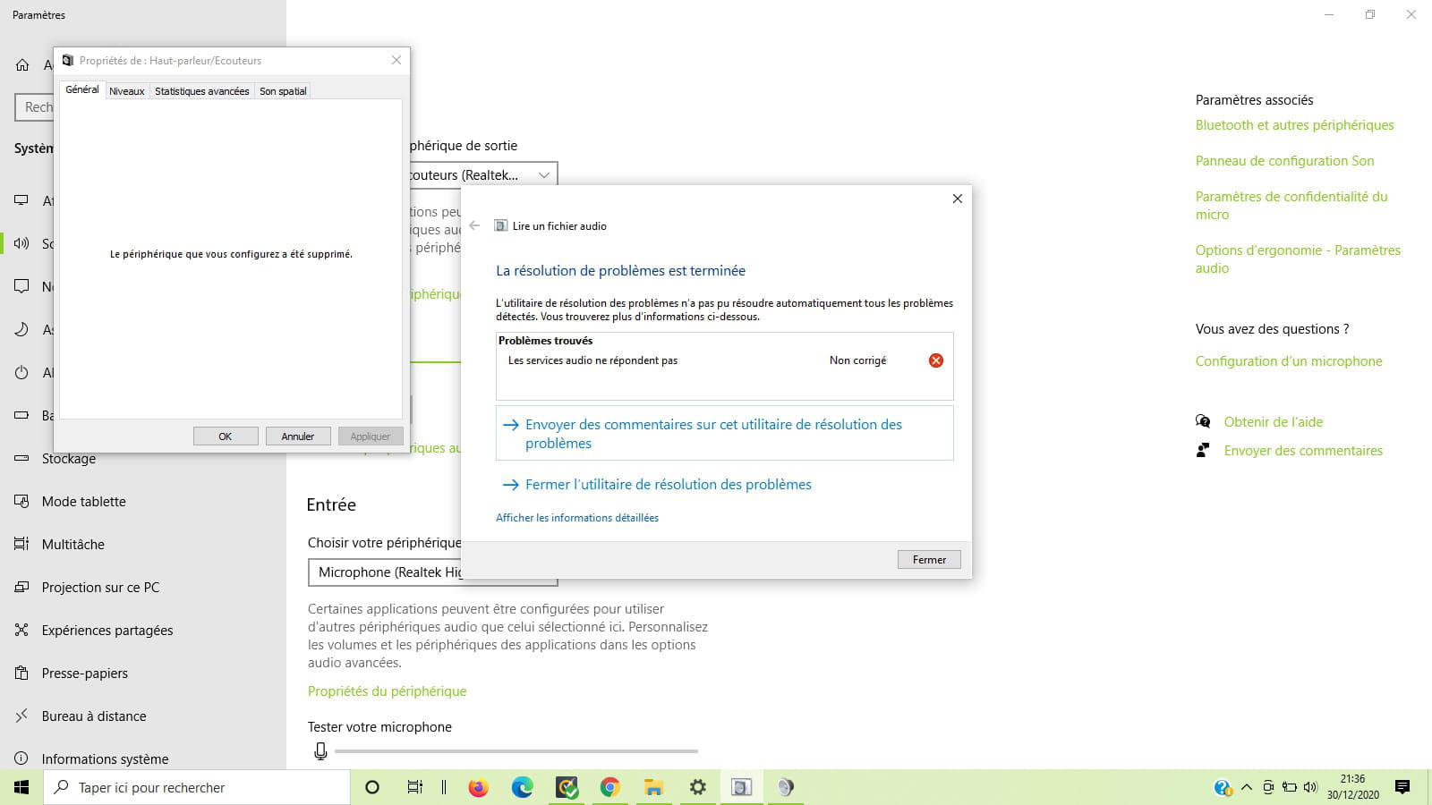The image size is (1432, 805).
Task: Click the Get Help tray icon
Action: [1223, 787]
